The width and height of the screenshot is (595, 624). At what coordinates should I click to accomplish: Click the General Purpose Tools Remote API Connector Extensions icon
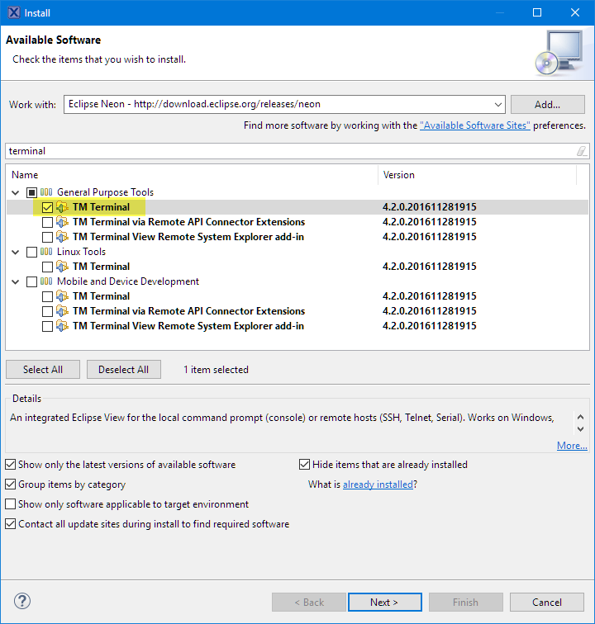[62, 222]
